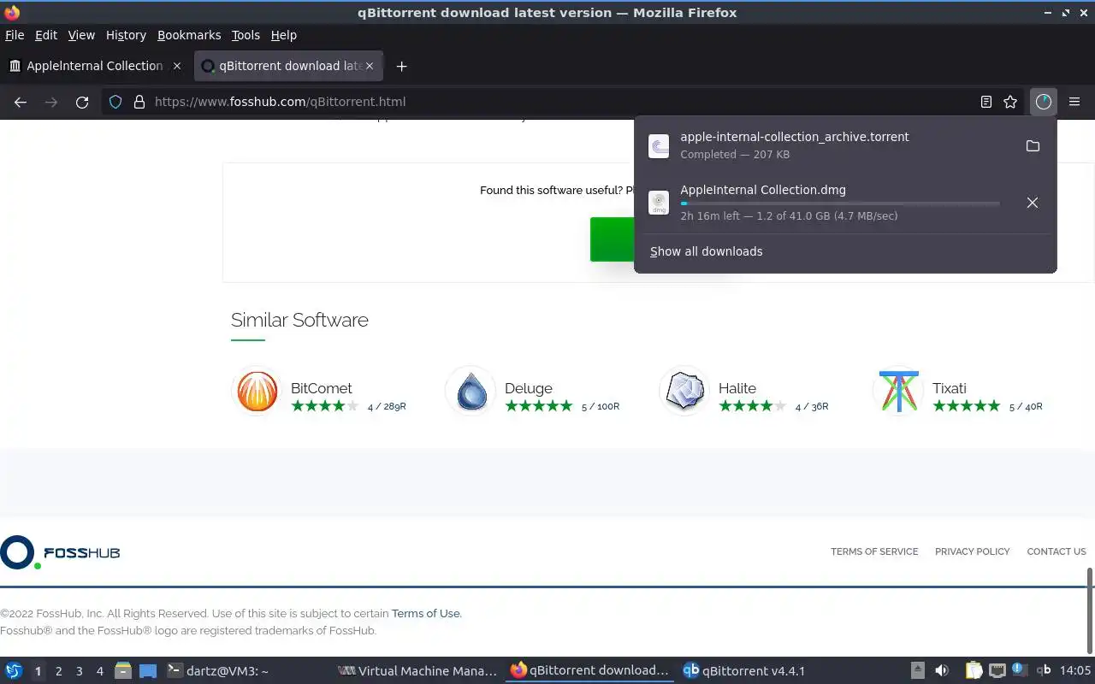
Task: Switch to workspace 2 in the taskbar
Action: [58, 671]
